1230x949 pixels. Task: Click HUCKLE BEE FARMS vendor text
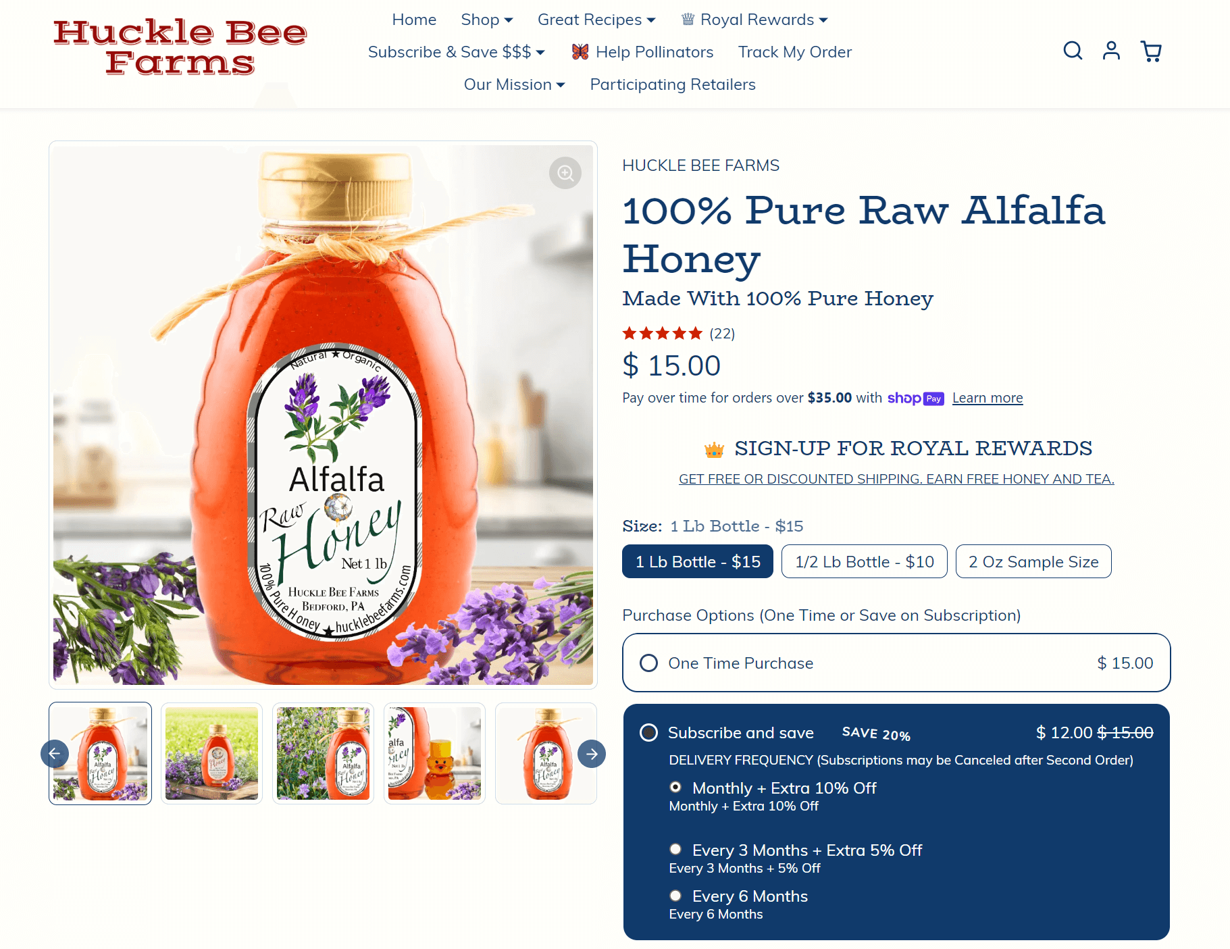pos(700,165)
